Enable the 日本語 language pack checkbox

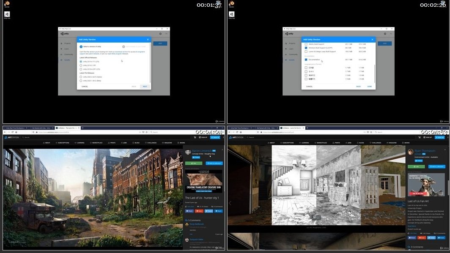[306, 68]
